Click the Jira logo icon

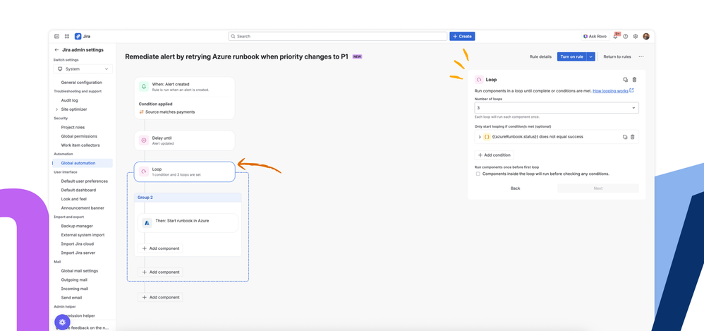click(x=78, y=37)
